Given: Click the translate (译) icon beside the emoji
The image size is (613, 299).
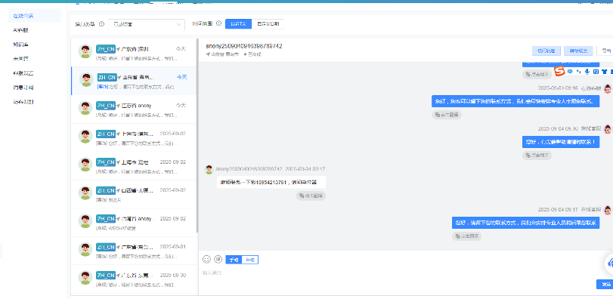Looking at the screenshot, I should 218,259.
